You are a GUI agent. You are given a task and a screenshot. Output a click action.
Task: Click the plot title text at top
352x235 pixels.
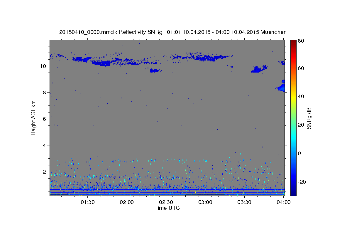pos(173,32)
